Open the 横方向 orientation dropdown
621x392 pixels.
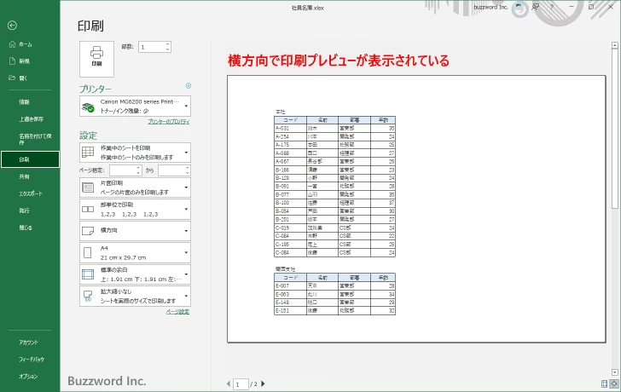click(x=135, y=231)
